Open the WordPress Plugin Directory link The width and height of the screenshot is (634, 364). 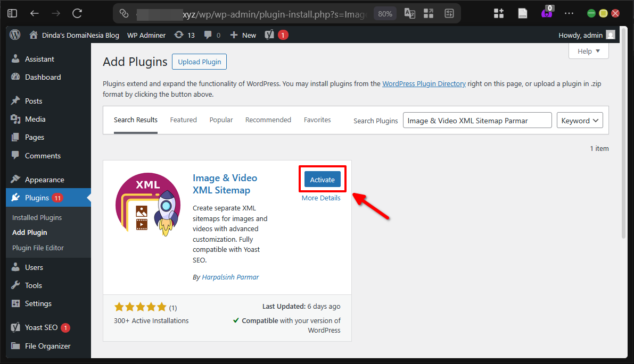424,83
